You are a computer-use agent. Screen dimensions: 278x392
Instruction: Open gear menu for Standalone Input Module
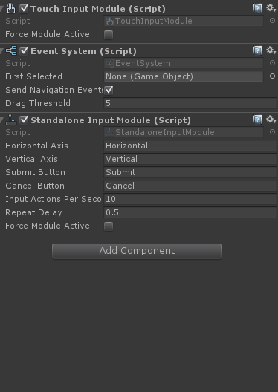coord(271,120)
